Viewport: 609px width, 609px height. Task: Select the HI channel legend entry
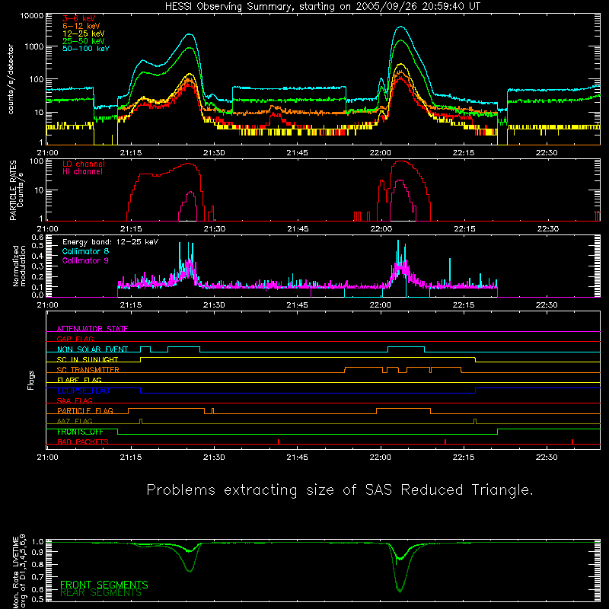coord(83,172)
